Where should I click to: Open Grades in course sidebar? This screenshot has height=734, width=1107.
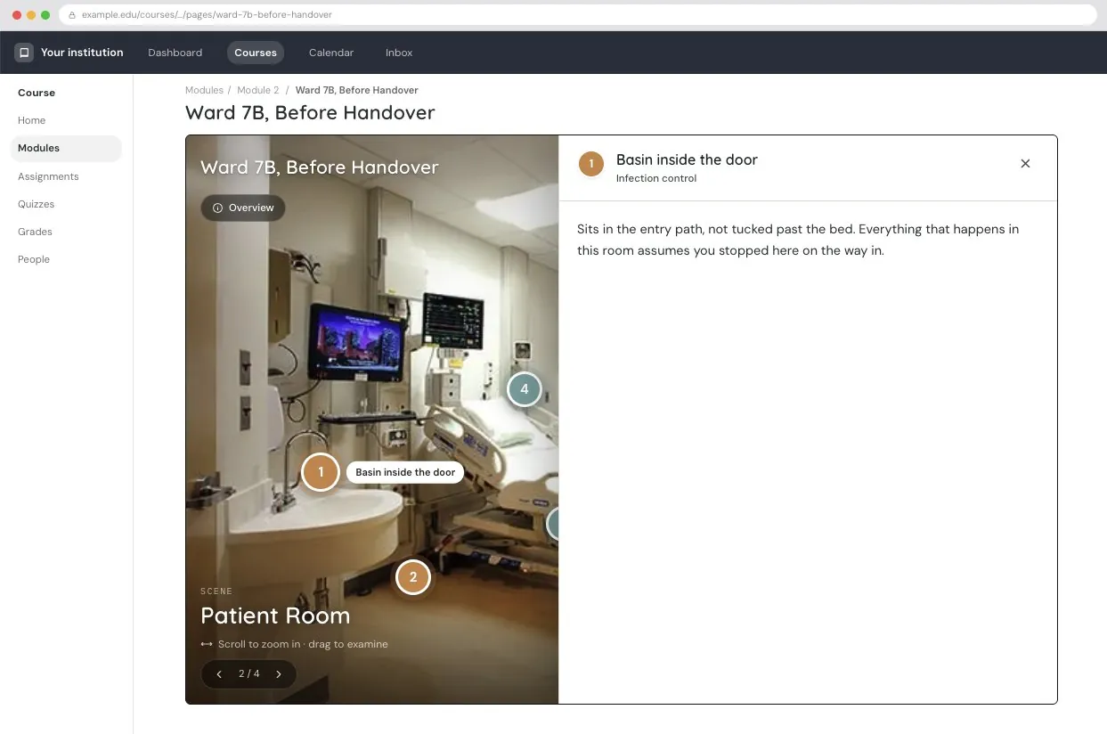coord(35,232)
